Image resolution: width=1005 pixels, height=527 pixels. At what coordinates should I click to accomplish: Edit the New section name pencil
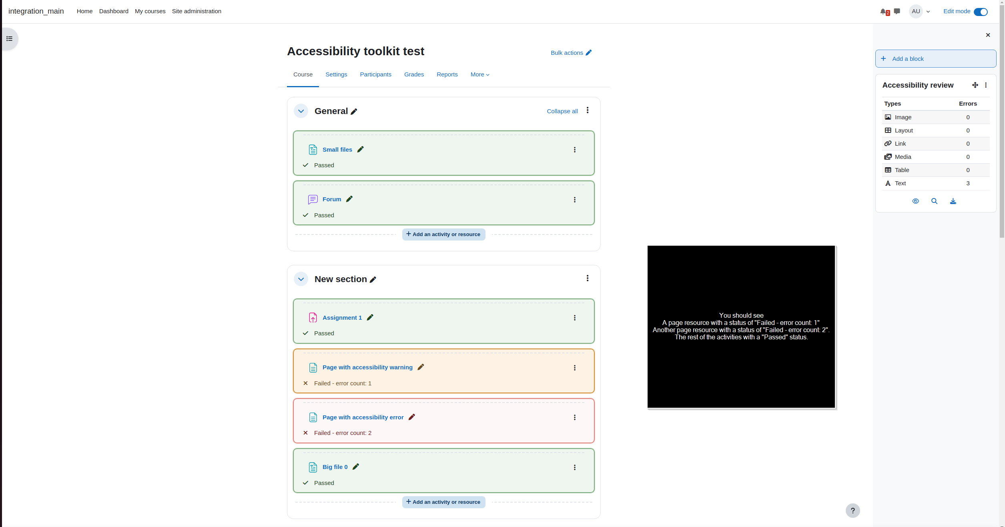[x=373, y=280]
